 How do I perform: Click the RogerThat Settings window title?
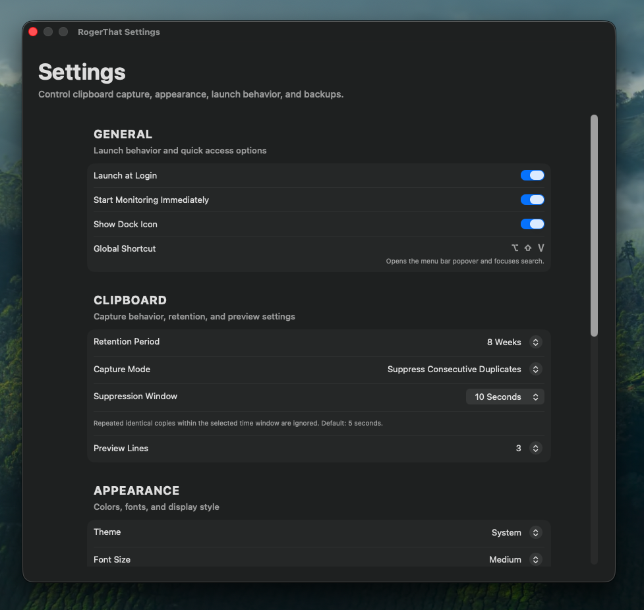119,32
